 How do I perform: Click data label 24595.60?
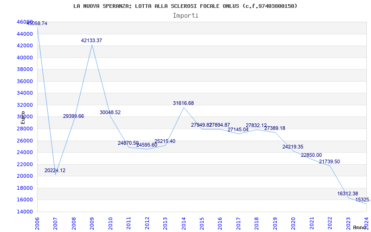[x=147, y=145]
